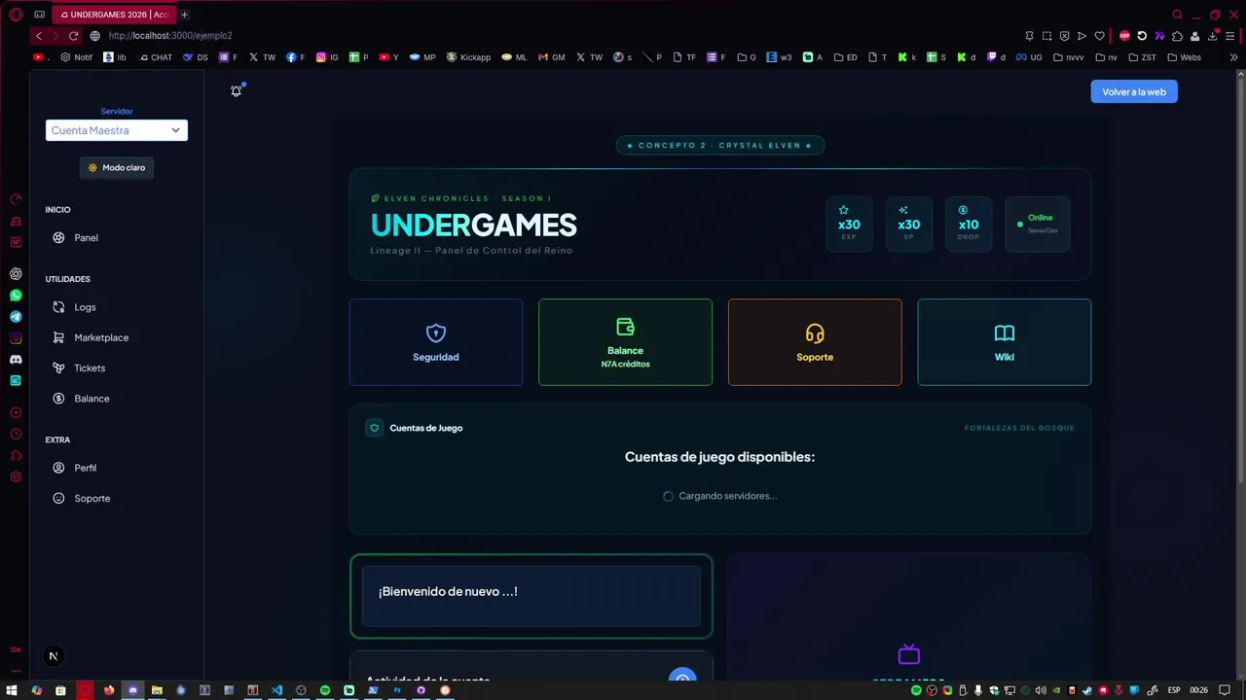
Task: Reload the current page
Action: click(x=73, y=36)
